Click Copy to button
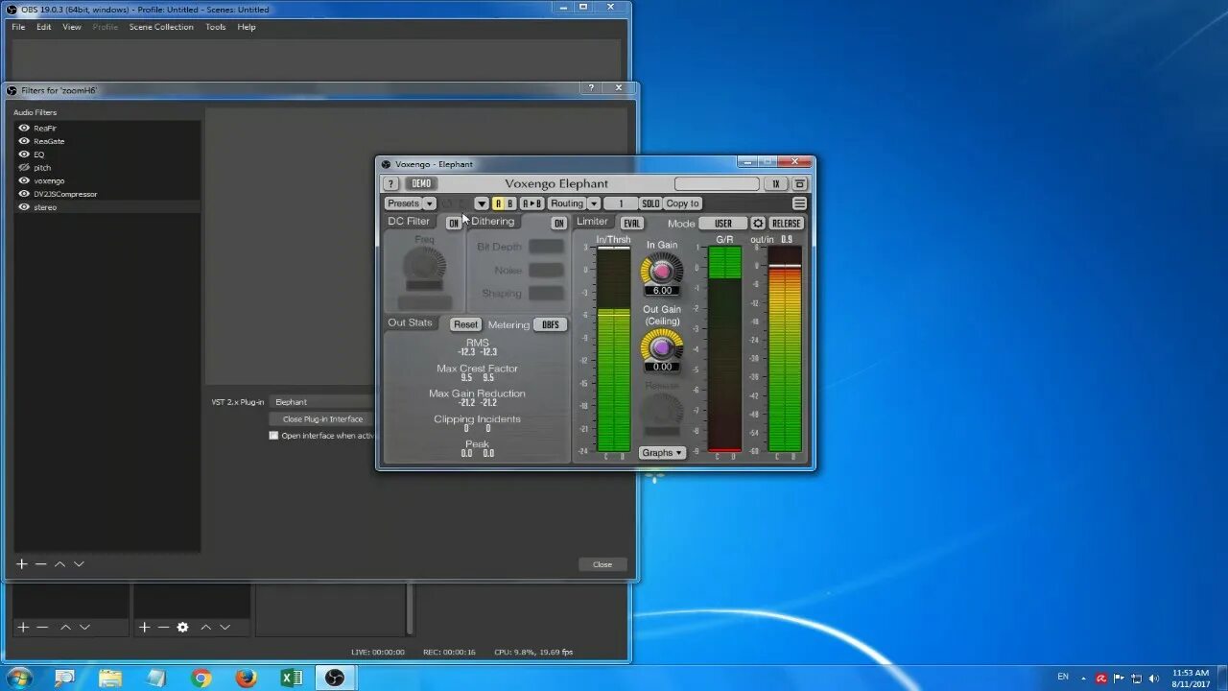Image resolution: width=1228 pixels, height=691 pixels. point(682,203)
